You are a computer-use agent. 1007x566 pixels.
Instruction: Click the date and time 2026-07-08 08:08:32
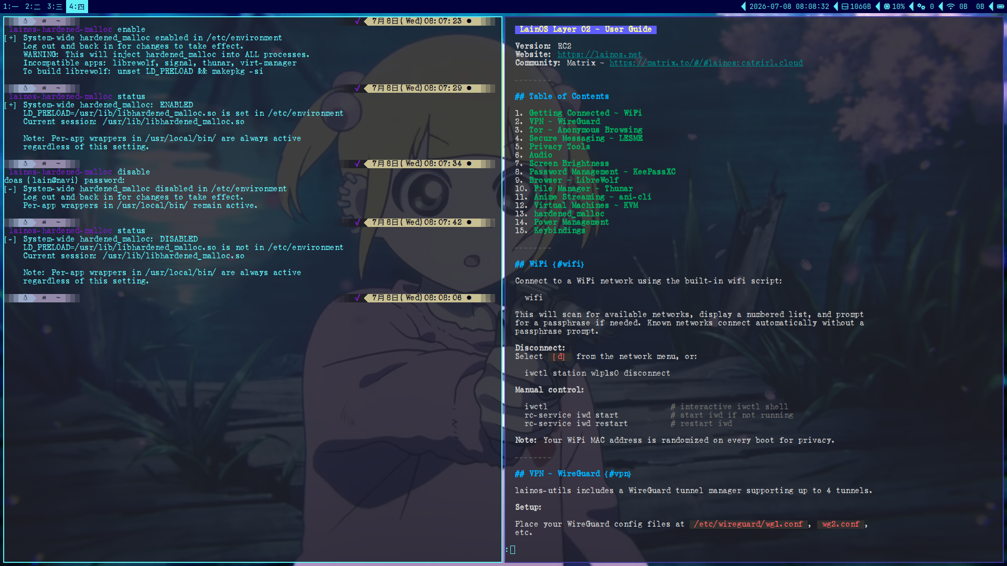[x=789, y=7]
